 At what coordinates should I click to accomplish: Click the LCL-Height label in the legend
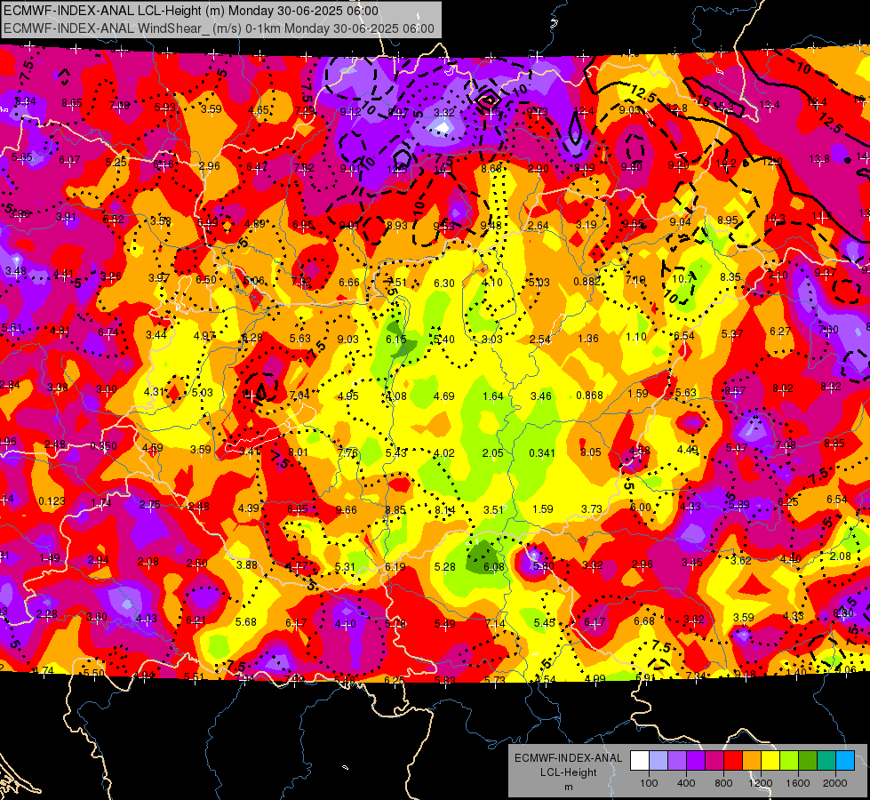[568, 772]
